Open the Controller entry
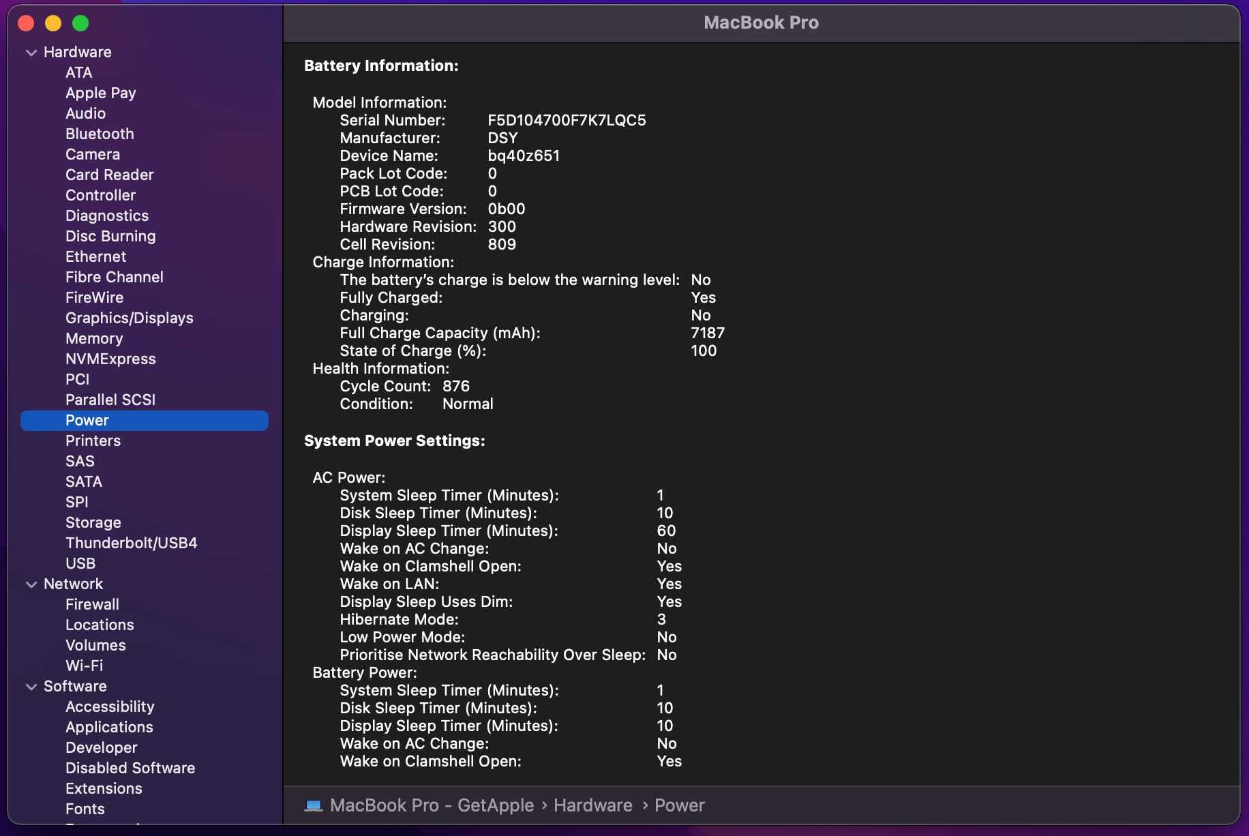This screenshot has width=1249, height=836. coord(101,195)
